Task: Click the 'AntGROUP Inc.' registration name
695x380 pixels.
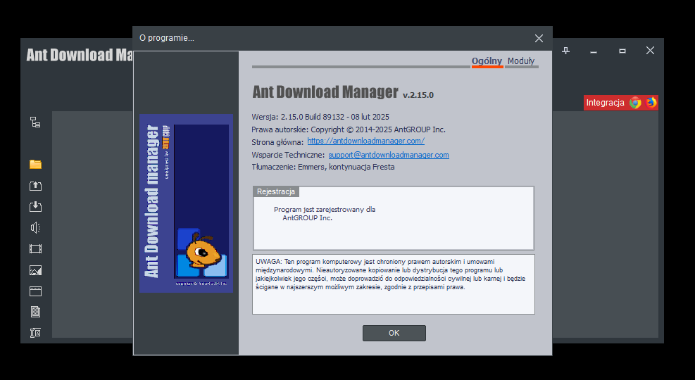Action: [307, 218]
